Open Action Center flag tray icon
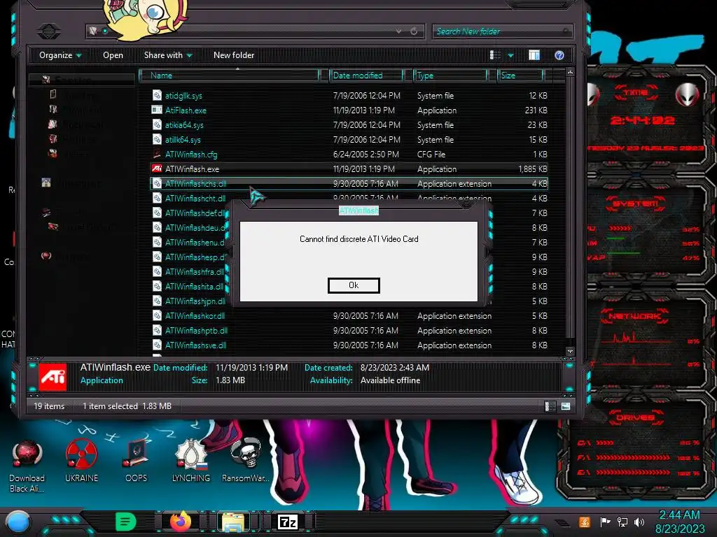 pyautogui.click(x=606, y=522)
